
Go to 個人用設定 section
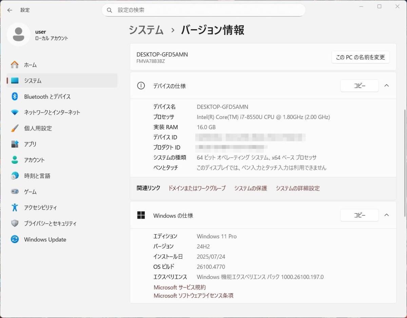pyautogui.click(x=62, y=128)
